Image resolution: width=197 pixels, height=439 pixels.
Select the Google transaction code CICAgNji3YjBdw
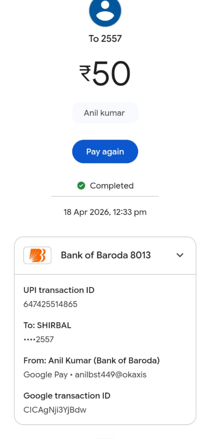coord(55,410)
